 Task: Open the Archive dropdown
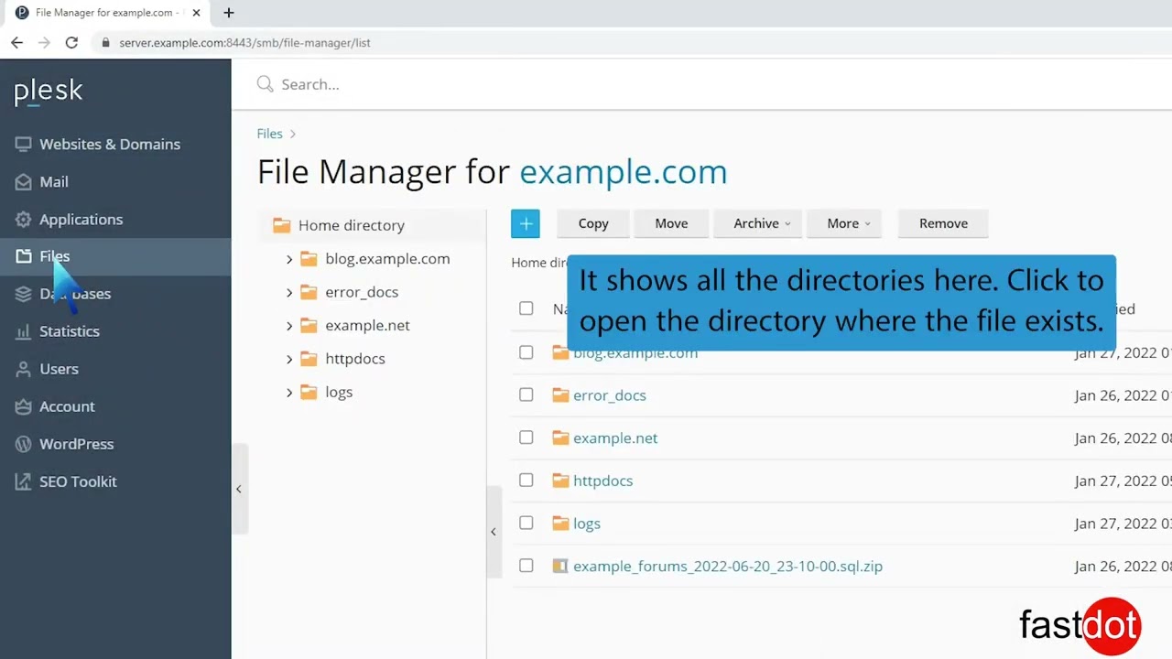pos(757,222)
